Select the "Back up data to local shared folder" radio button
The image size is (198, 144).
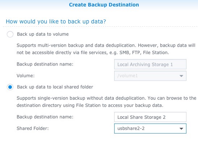coord(10,87)
